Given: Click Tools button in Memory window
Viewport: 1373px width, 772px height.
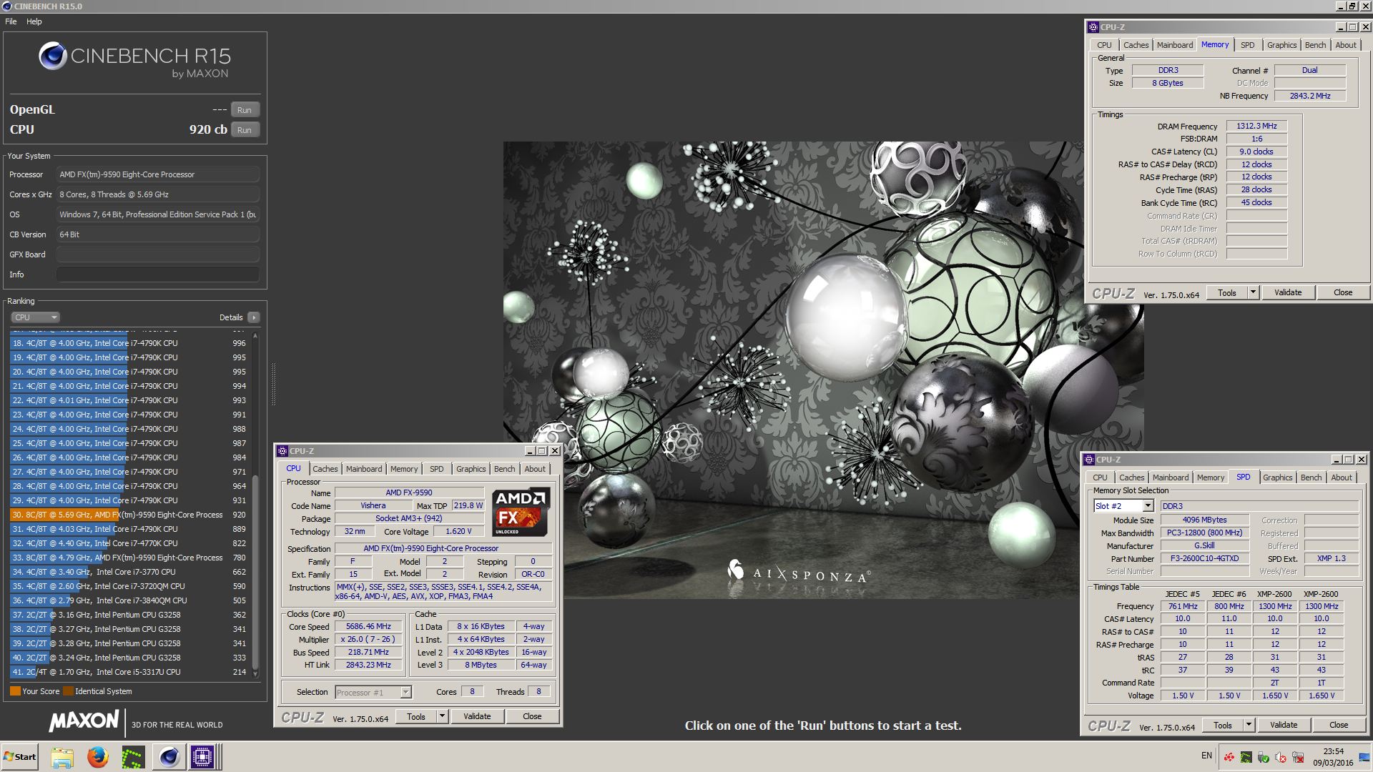Looking at the screenshot, I should click(x=1227, y=292).
